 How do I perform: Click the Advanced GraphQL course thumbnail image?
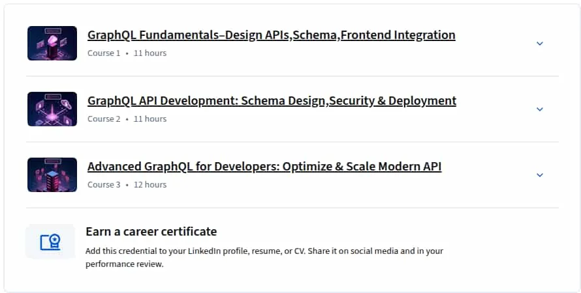point(52,174)
